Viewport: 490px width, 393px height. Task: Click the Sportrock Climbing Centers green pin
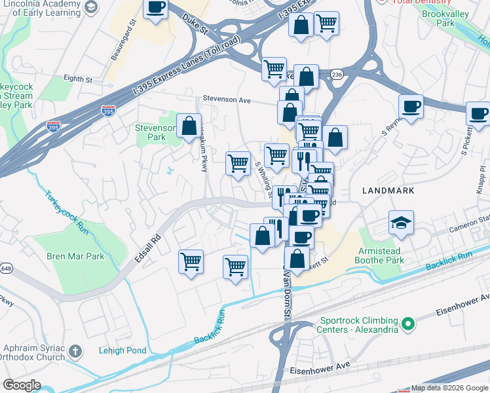tap(408, 324)
